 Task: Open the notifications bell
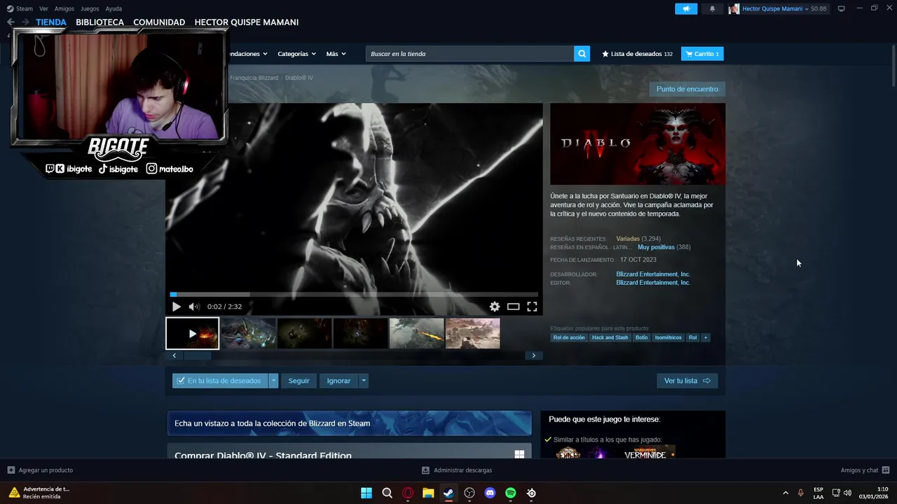[x=713, y=8]
